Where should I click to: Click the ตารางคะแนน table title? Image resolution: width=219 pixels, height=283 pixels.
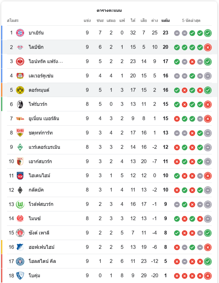[x=109, y=10]
